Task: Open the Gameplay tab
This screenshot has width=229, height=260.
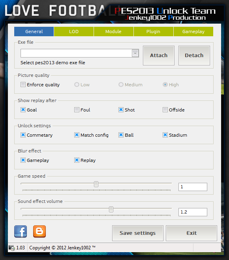Action: pos(193,32)
